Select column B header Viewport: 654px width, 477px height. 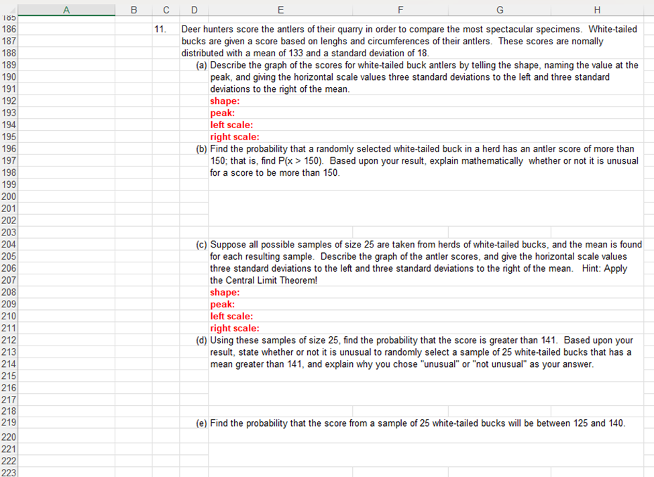tap(133, 10)
